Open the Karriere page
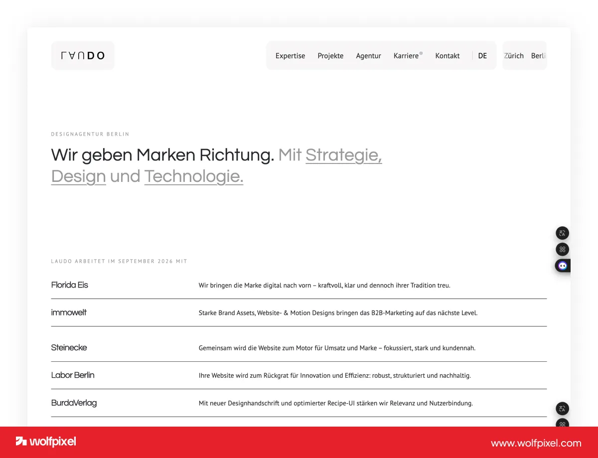Viewport: 598px width, 458px height. coord(407,56)
